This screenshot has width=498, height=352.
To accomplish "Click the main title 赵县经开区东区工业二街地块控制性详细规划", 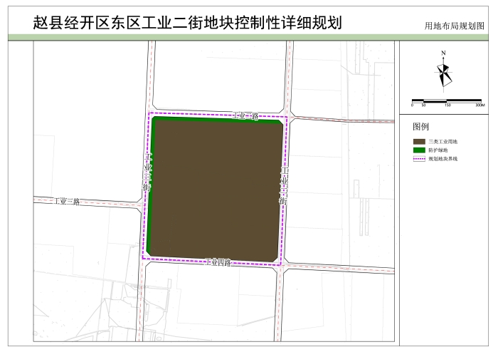I will pyautogui.click(x=187, y=23).
